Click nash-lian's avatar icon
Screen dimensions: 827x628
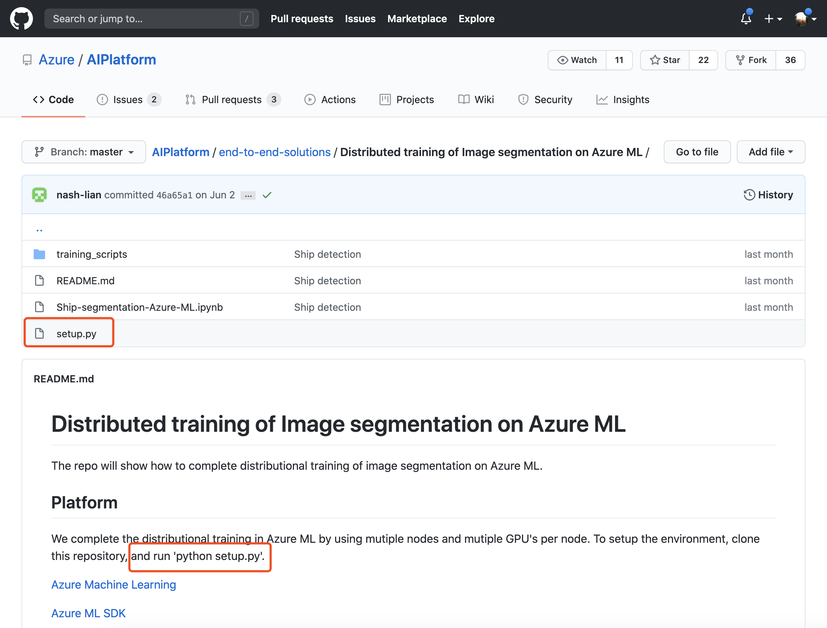(x=40, y=195)
